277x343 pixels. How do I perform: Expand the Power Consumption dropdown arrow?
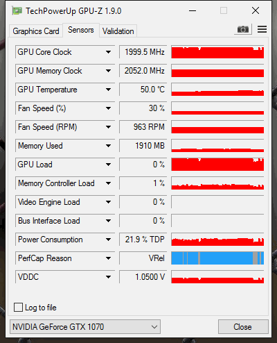tap(108, 240)
